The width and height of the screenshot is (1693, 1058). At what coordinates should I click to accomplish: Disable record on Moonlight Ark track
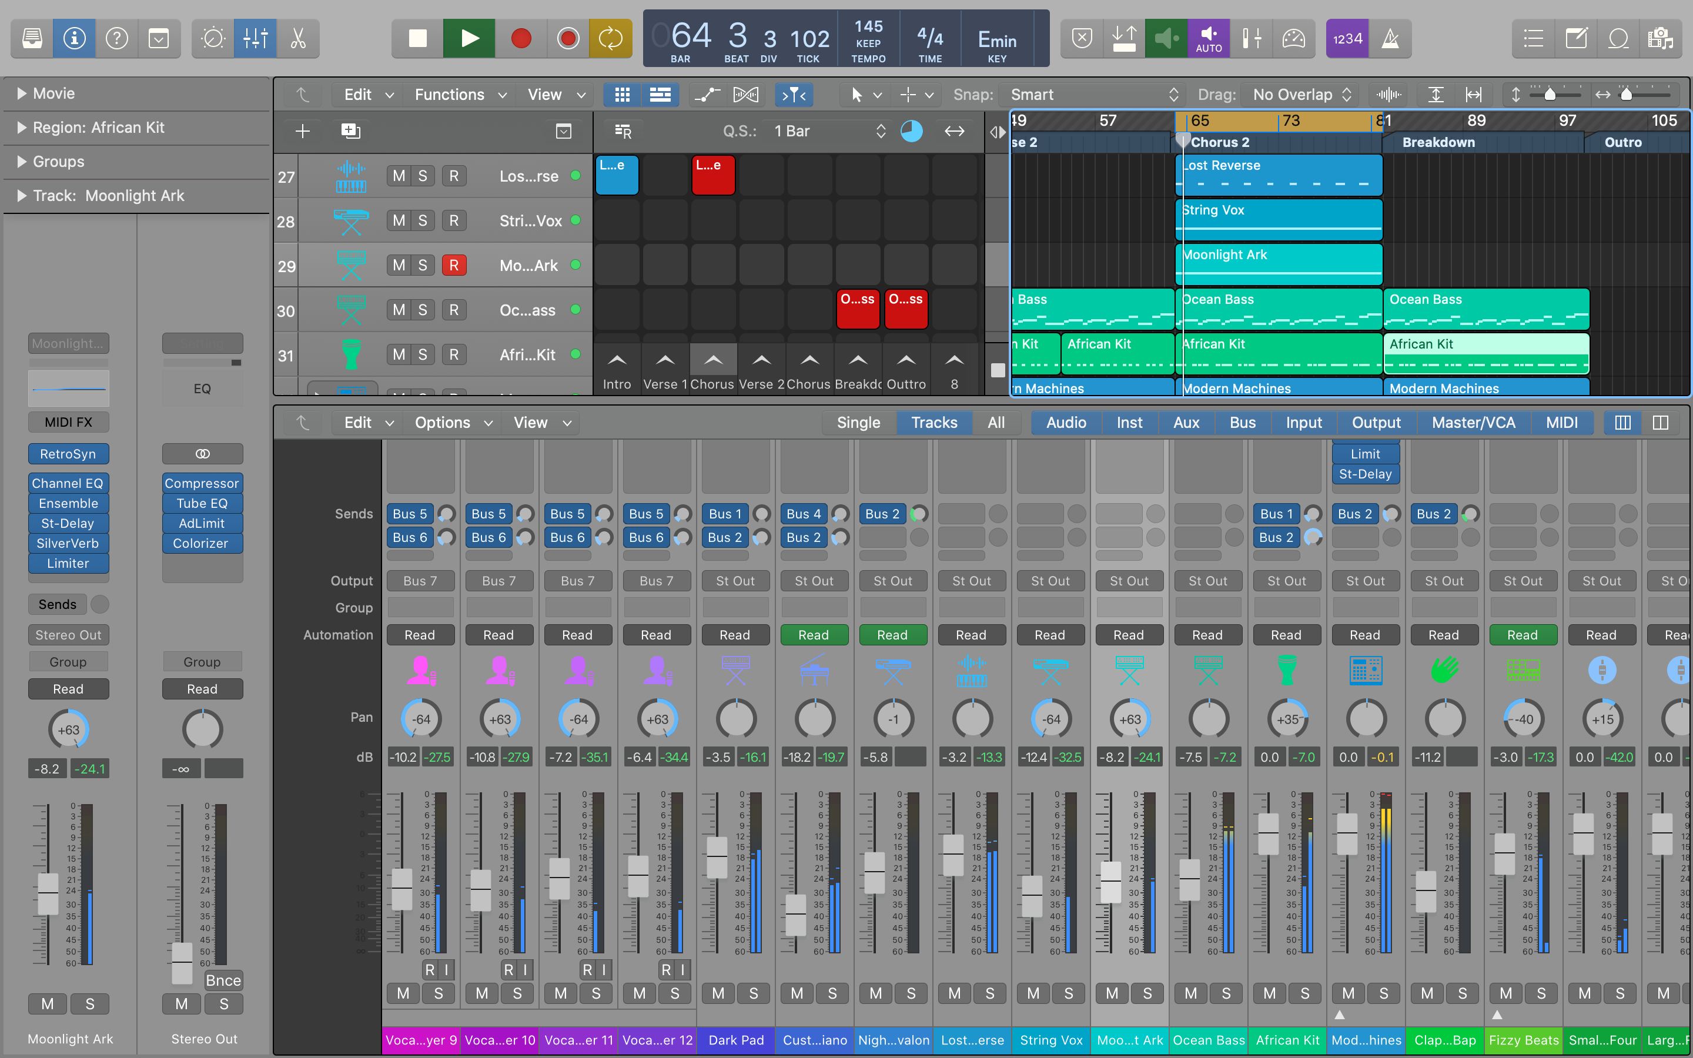point(454,265)
